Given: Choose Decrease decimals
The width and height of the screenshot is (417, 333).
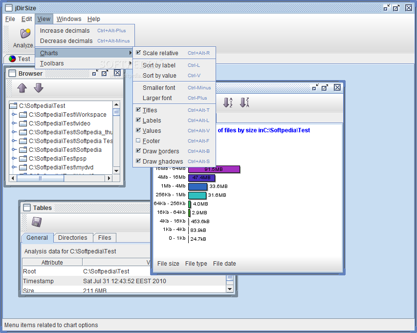Looking at the screenshot, I should pos(85,41).
